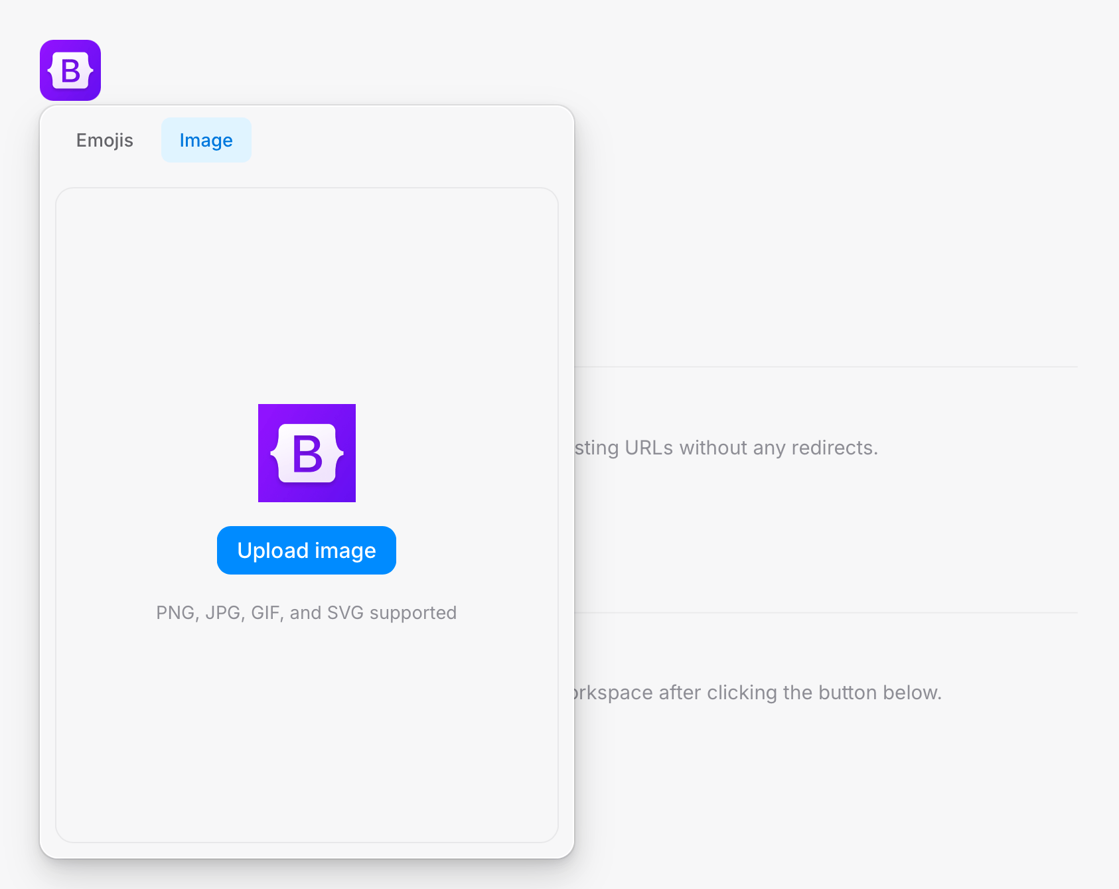Switch to the Emojis tab
The height and width of the screenshot is (889, 1119).
point(105,140)
